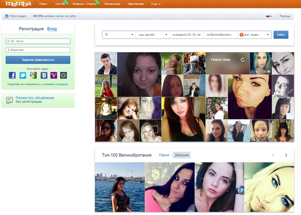Sign in with the VKontakte icon
This screenshot has height=215, width=301.
pyautogui.click(x=43, y=75)
